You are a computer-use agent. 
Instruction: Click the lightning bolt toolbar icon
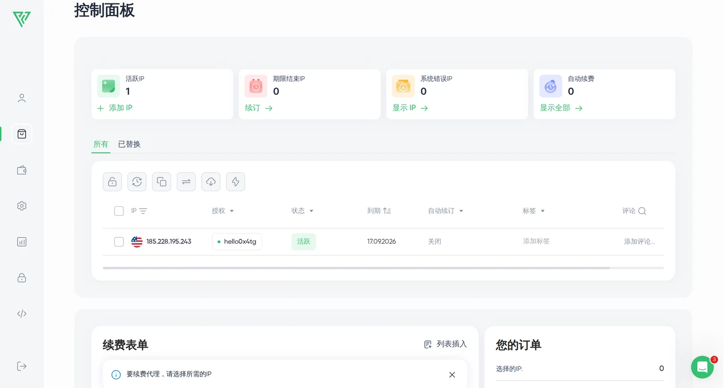(x=235, y=182)
